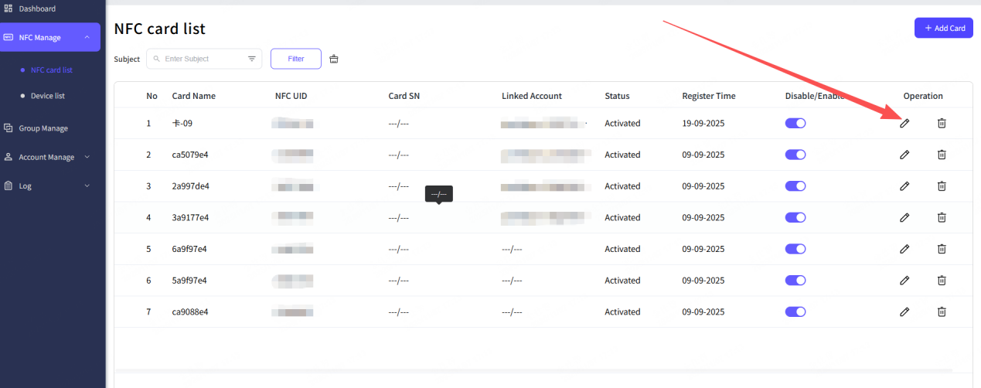Click the clear filter icon beside Filter
981x388 pixels.
pos(334,59)
